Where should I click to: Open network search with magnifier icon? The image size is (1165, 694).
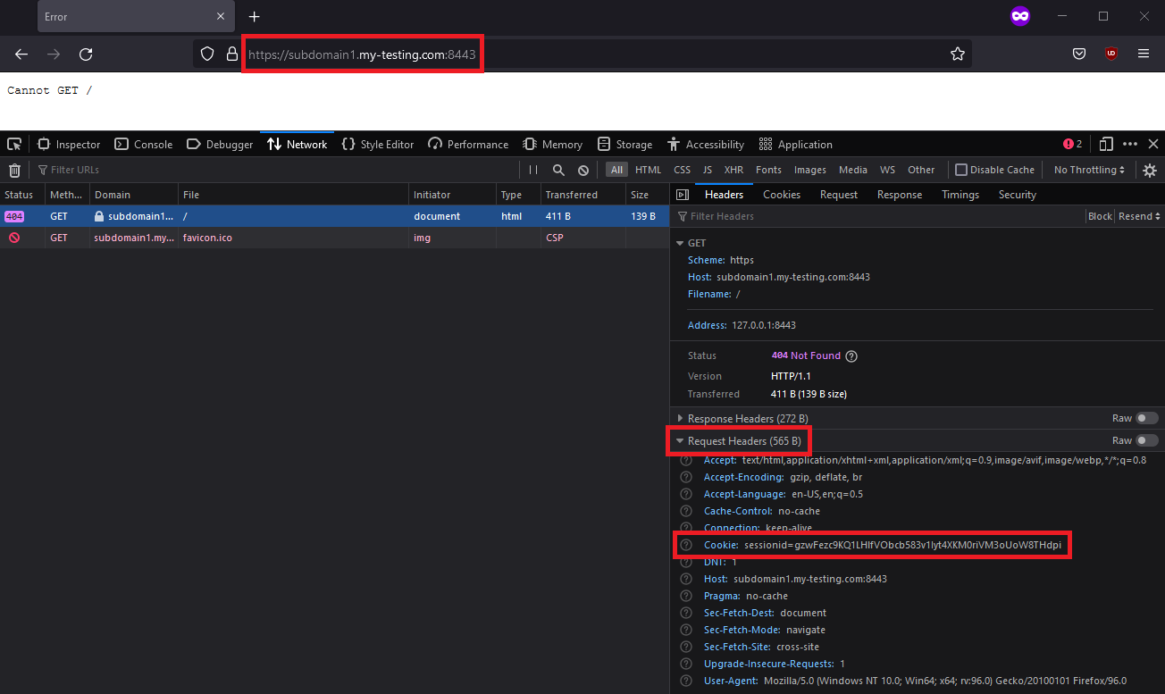pos(558,170)
